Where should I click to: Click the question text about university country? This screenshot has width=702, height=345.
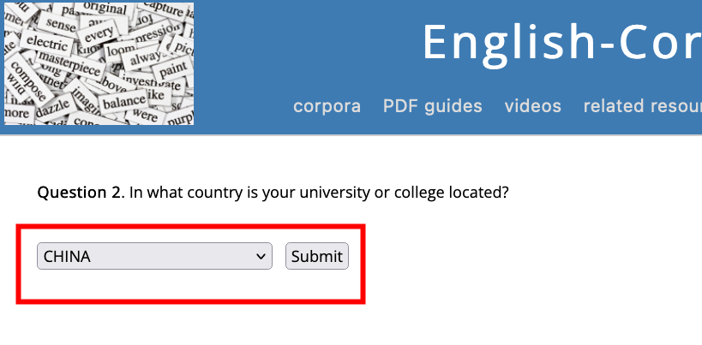pyautogui.click(x=319, y=193)
